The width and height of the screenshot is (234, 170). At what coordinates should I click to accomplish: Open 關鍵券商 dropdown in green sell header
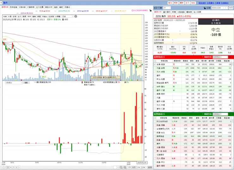point(220,114)
